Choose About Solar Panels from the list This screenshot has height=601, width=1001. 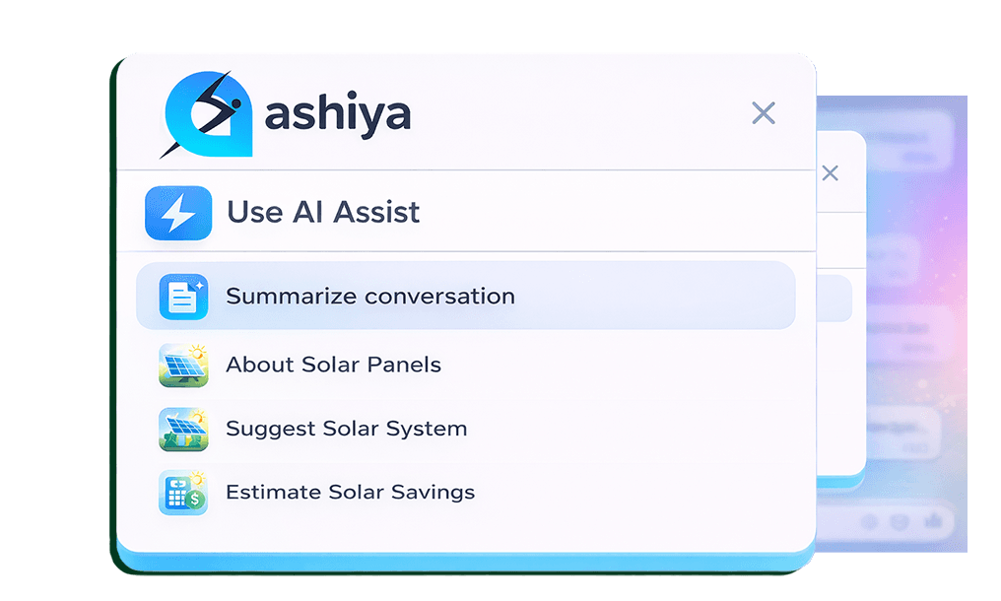coord(333,365)
